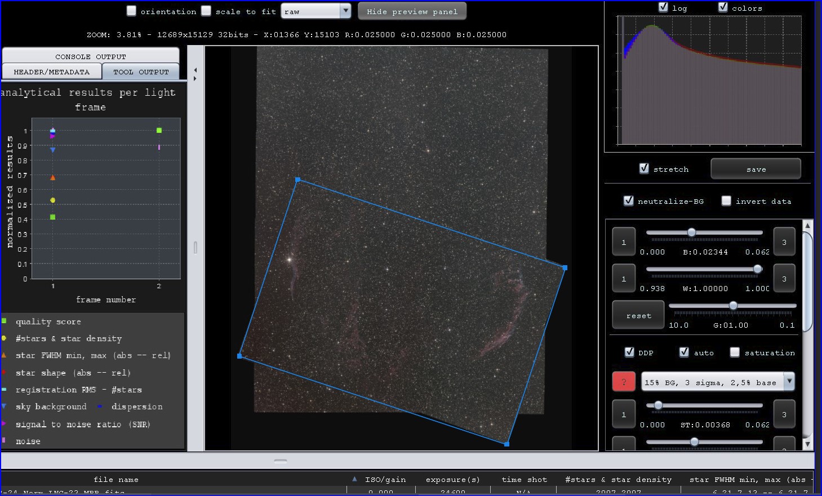Open the CONSOLE OUTPUT tab
Image resolution: width=822 pixels, height=496 pixels.
[91, 56]
